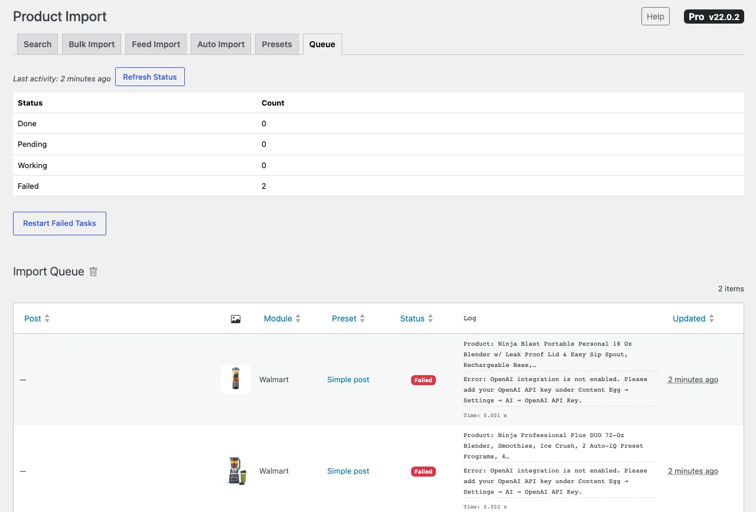Click the Count column header
756x512 pixels.
[273, 103]
